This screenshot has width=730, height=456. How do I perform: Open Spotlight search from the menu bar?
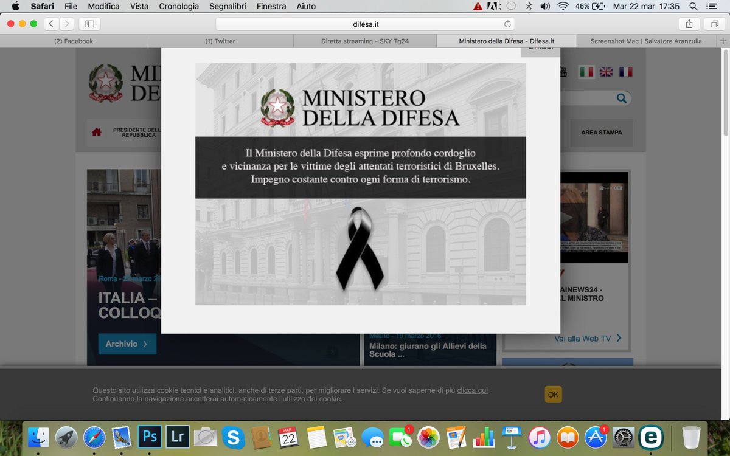(x=692, y=7)
